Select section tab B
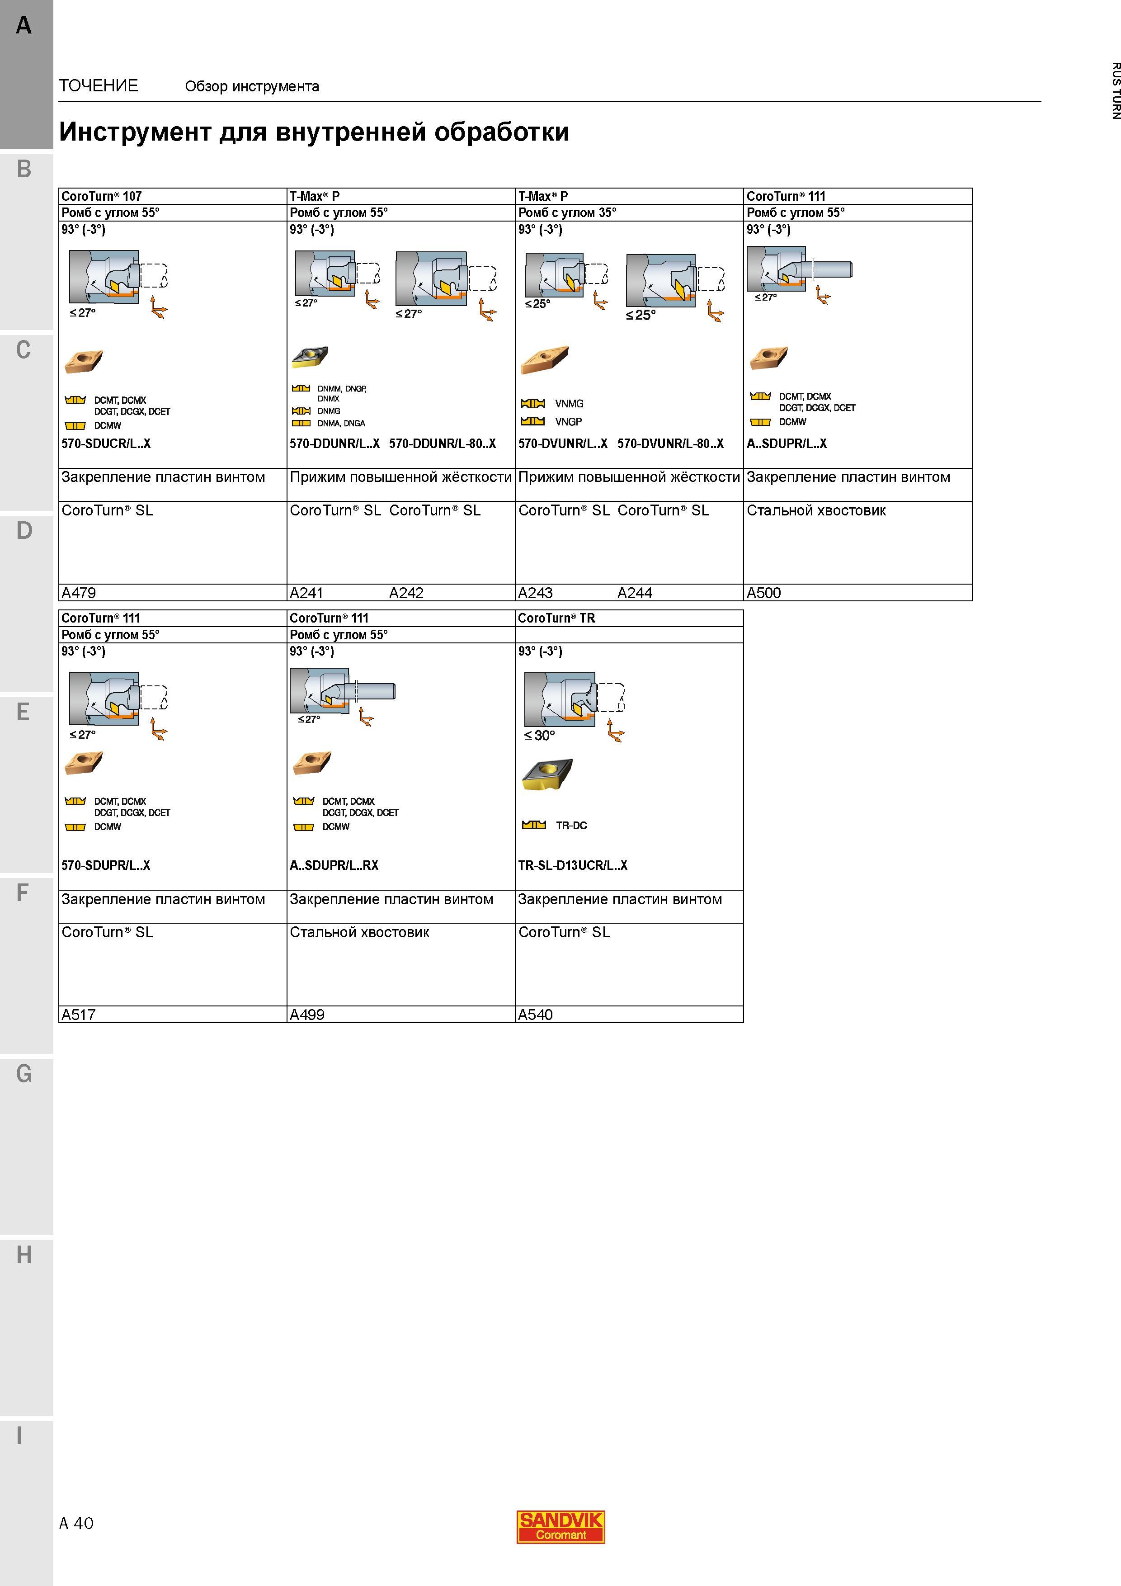The image size is (1121, 1586). coord(26,241)
